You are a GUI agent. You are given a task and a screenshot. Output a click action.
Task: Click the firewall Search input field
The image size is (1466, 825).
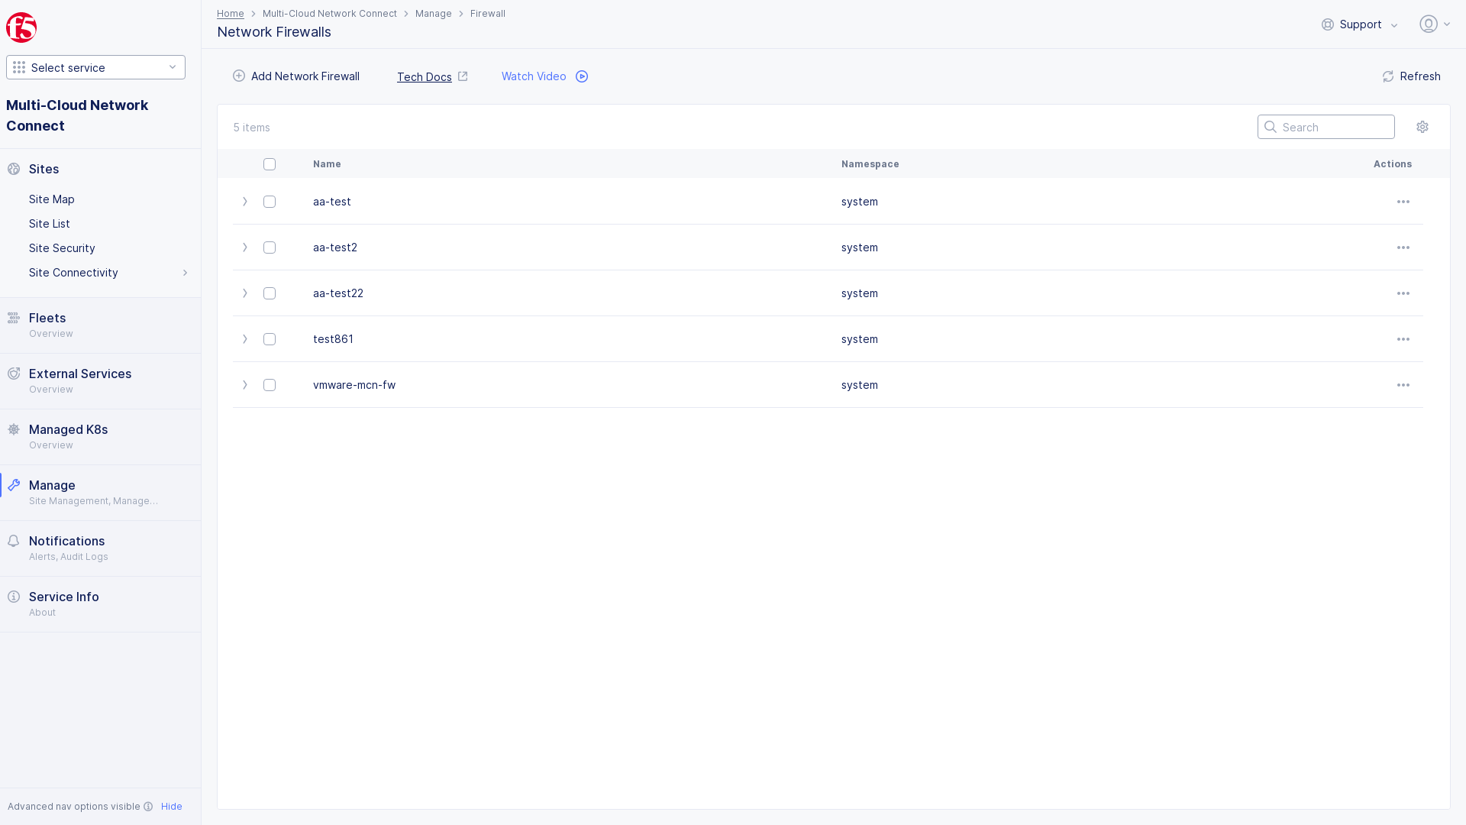(1334, 127)
